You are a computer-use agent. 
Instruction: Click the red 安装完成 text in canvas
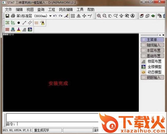click(x=58, y=83)
